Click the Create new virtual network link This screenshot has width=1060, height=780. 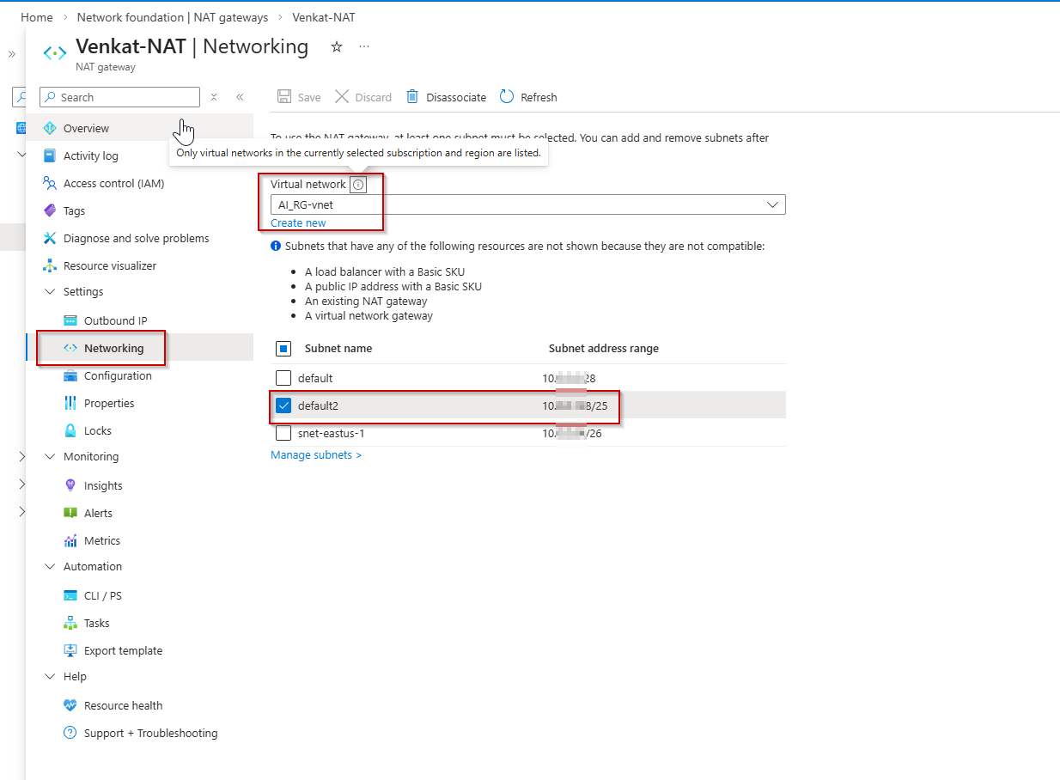tap(298, 222)
